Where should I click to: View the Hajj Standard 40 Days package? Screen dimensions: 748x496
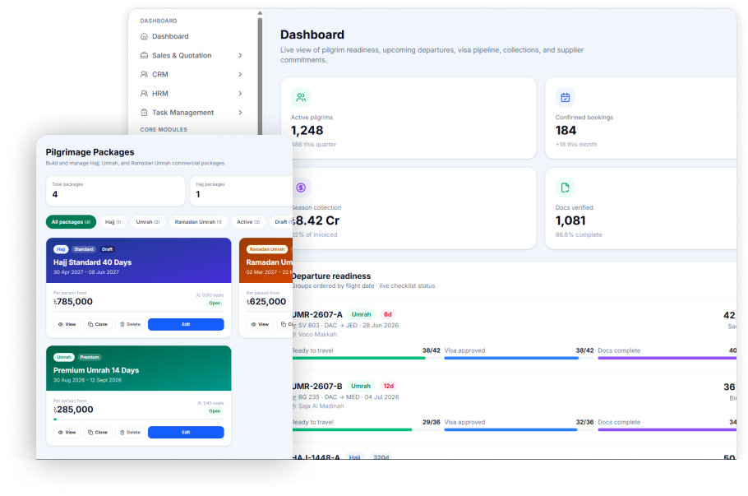[67, 325]
